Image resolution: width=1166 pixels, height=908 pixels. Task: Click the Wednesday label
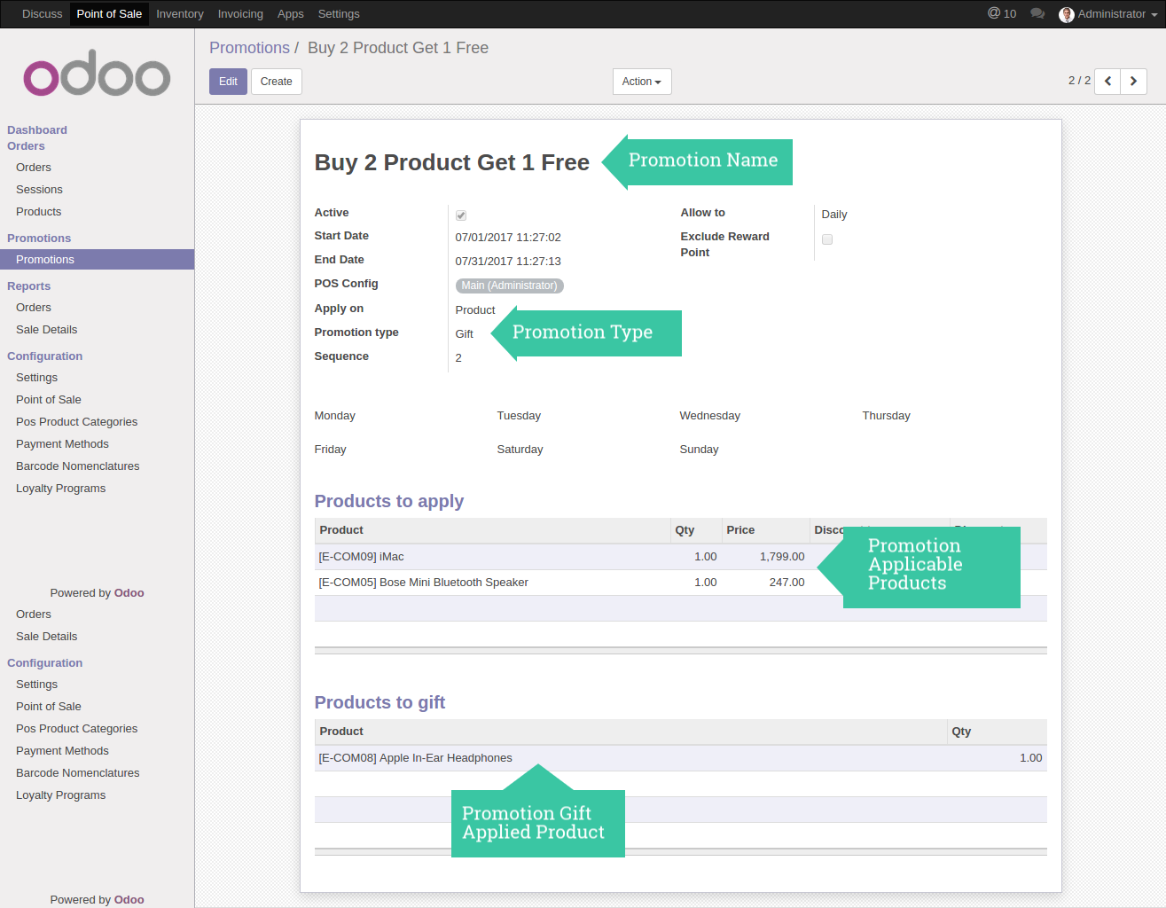coord(710,416)
